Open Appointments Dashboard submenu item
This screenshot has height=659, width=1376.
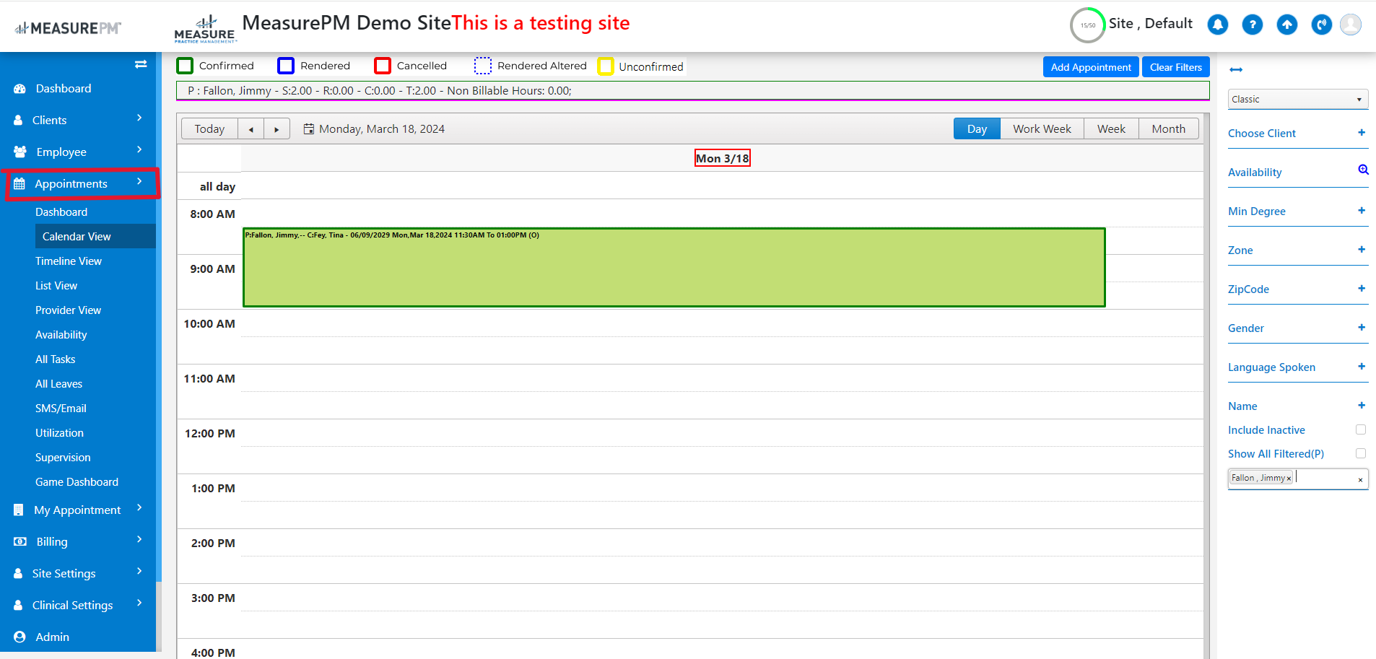(61, 211)
